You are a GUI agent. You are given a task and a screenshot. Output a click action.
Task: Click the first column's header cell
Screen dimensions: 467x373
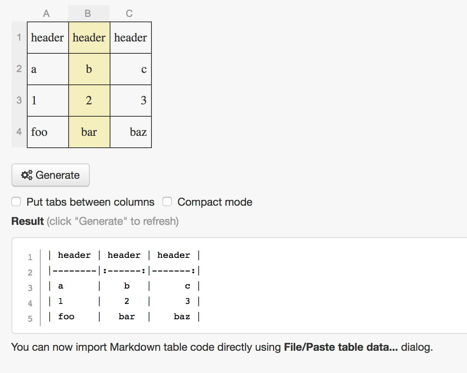[x=48, y=38]
